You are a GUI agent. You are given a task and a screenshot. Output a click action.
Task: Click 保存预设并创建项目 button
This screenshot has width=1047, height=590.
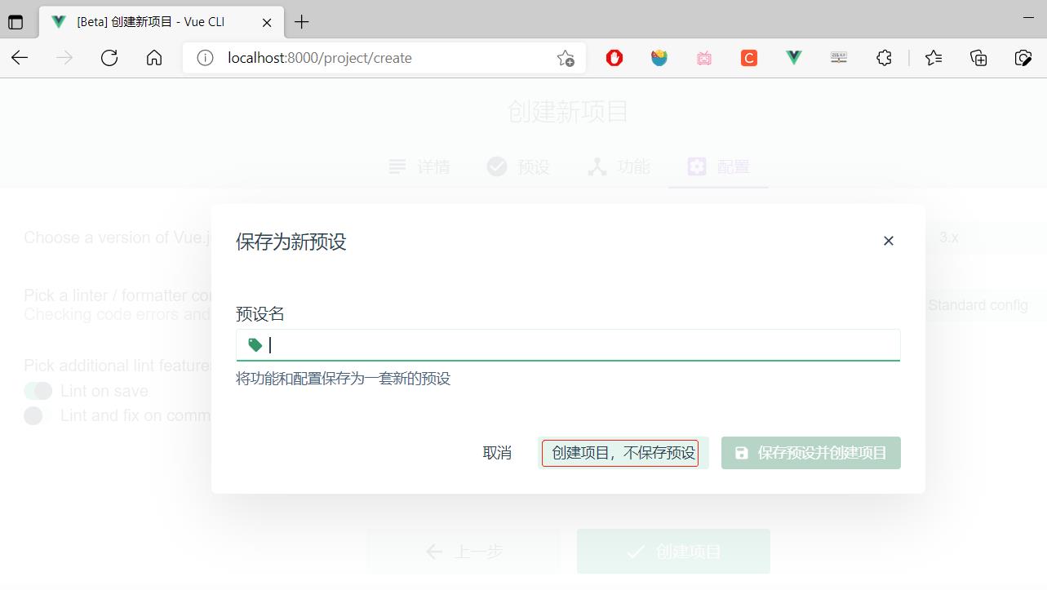(x=811, y=453)
